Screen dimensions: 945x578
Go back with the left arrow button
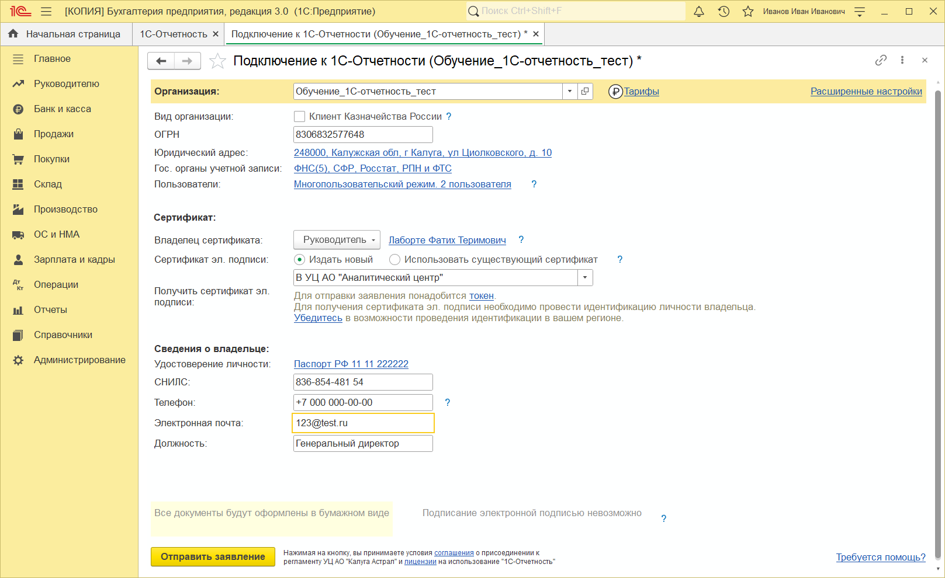161,61
